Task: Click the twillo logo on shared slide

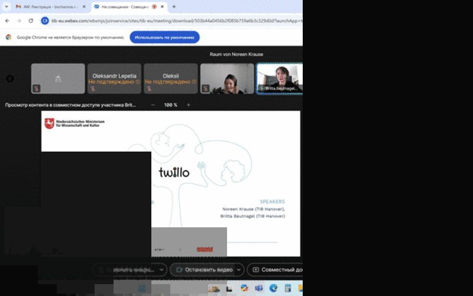Action: [174, 172]
